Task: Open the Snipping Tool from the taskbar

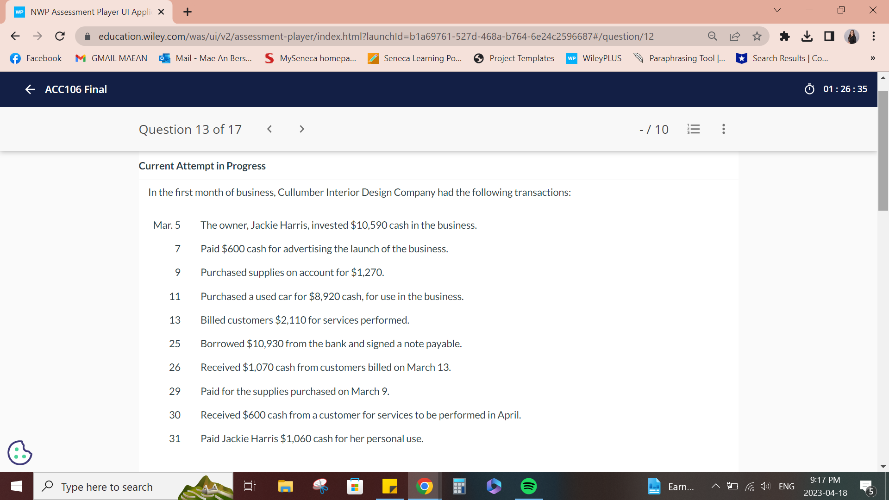Action: coord(320,486)
